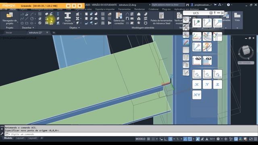Click the Vista panel icon in ribbon
This screenshot has width=258, height=145.
click(x=237, y=17)
